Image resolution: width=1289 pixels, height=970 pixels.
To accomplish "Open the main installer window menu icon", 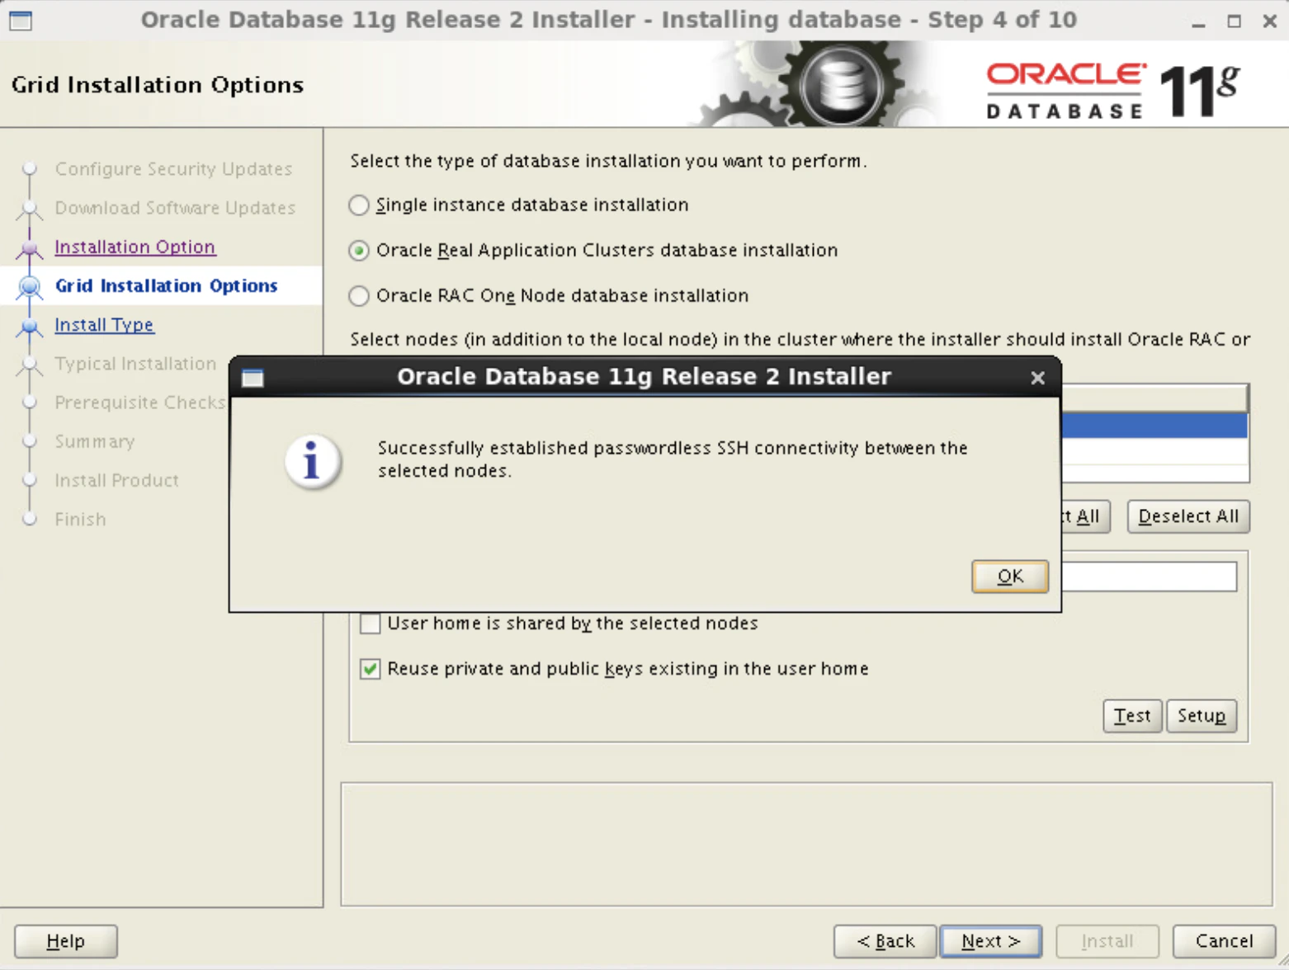I will 21,20.
